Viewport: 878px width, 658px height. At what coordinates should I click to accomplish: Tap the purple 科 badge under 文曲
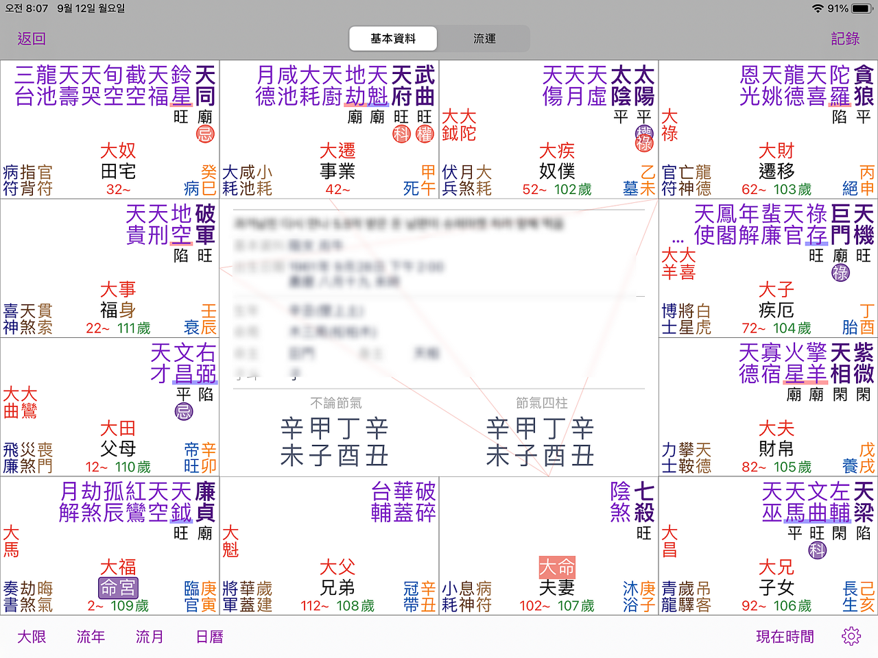click(817, 550)
